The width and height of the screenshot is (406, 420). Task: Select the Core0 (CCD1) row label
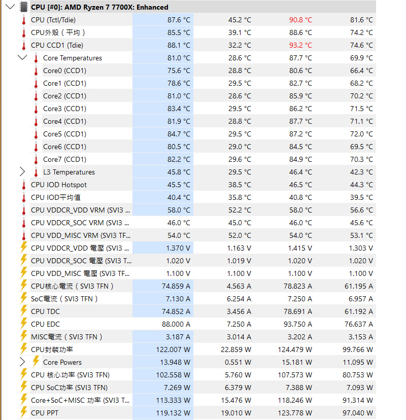click(64, 71)
